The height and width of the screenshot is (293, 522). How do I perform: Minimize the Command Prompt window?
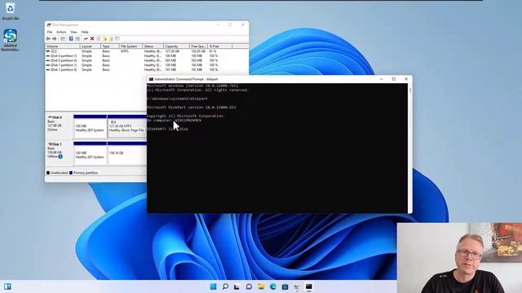[x=382, y=79]
